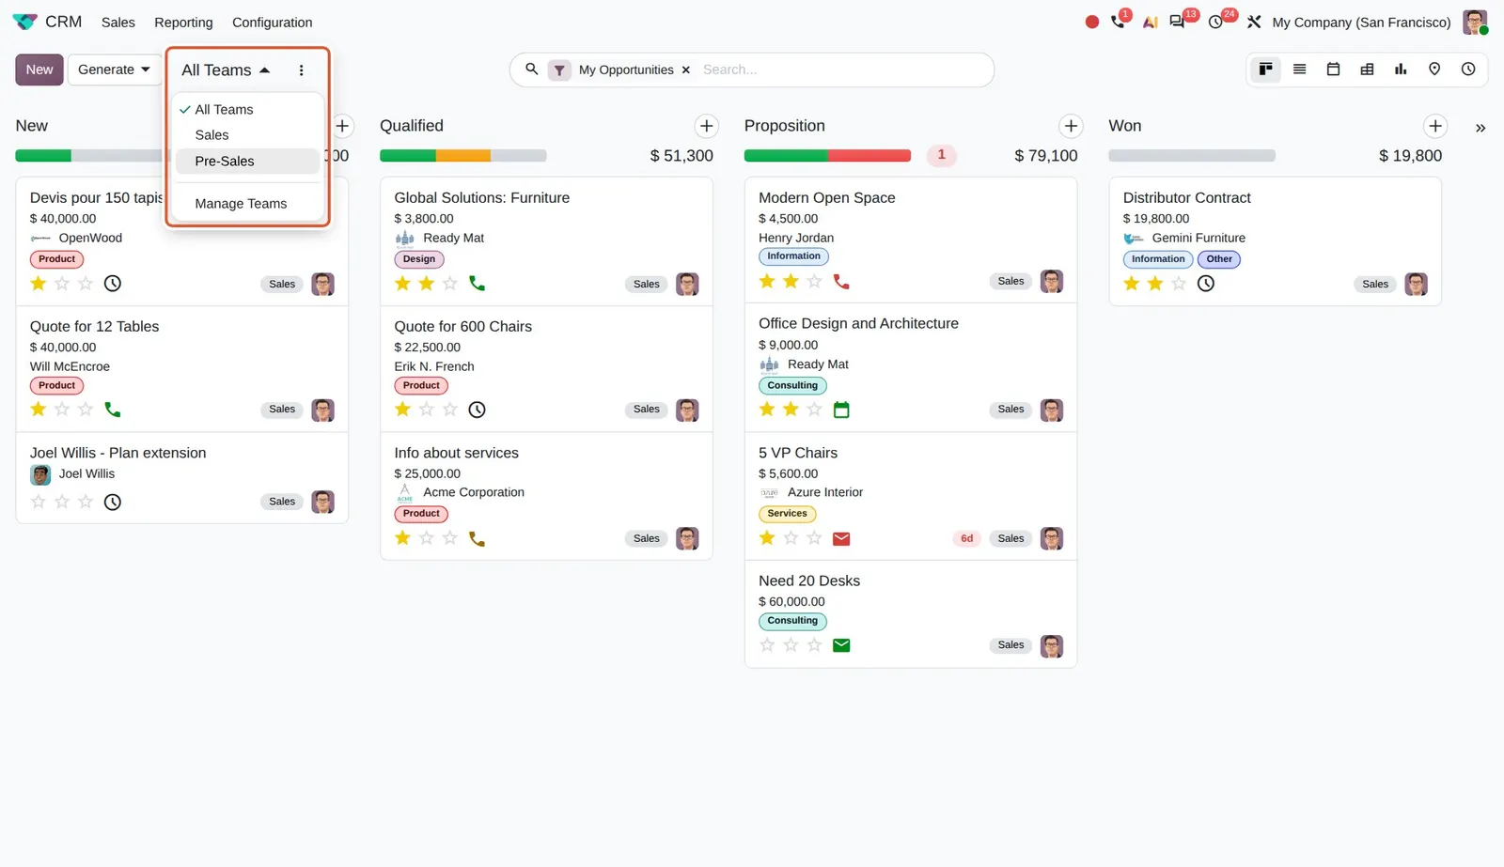Set third star on Modern Open Space
The width and height of the screenshot is (1504, 867).
815,281
